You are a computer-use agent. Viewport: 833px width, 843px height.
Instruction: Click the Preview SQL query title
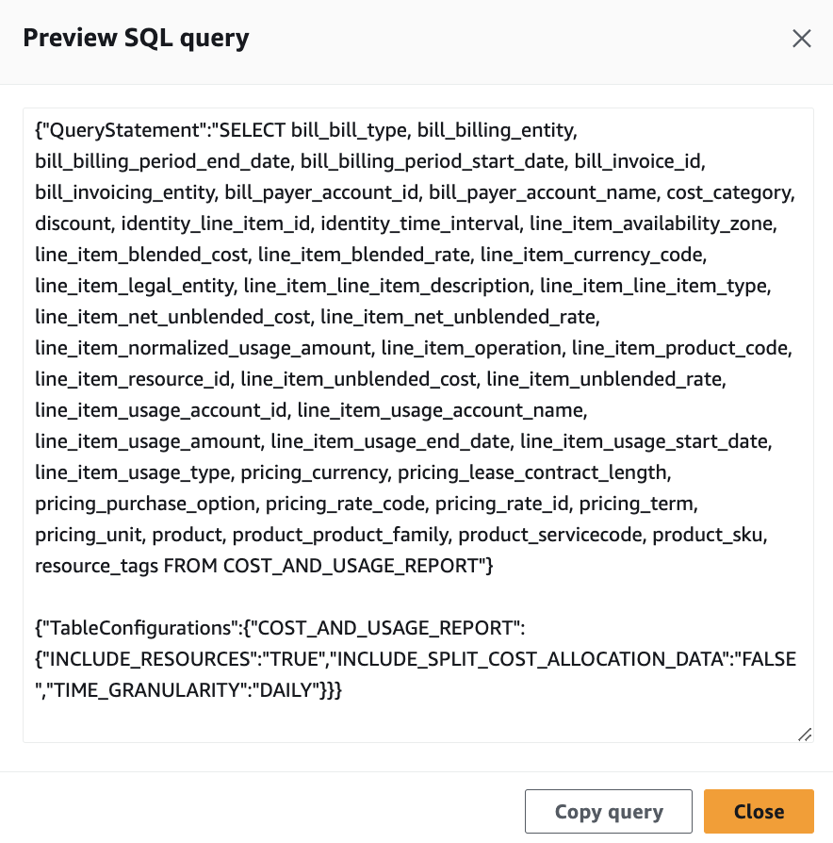138,38
